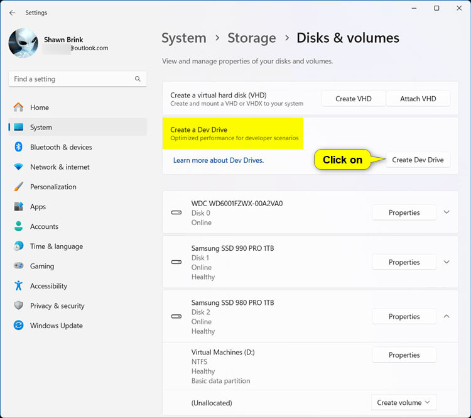Expand the Samsung SSD 990 PRO chevron
Image resolution: width=471 pixels, height=418 pixels.
point(447,262)
